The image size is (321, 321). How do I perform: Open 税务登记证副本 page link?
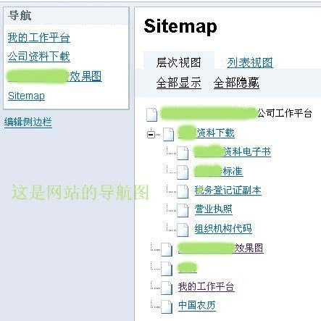pos(228,191)
